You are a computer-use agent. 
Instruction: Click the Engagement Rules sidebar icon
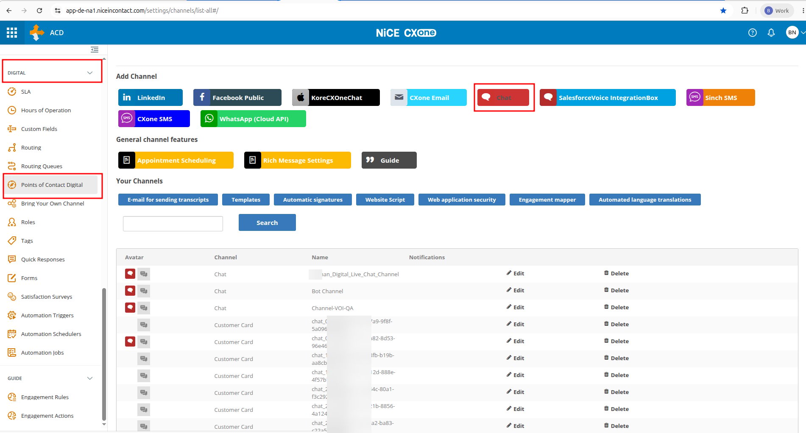click(12, 397)
